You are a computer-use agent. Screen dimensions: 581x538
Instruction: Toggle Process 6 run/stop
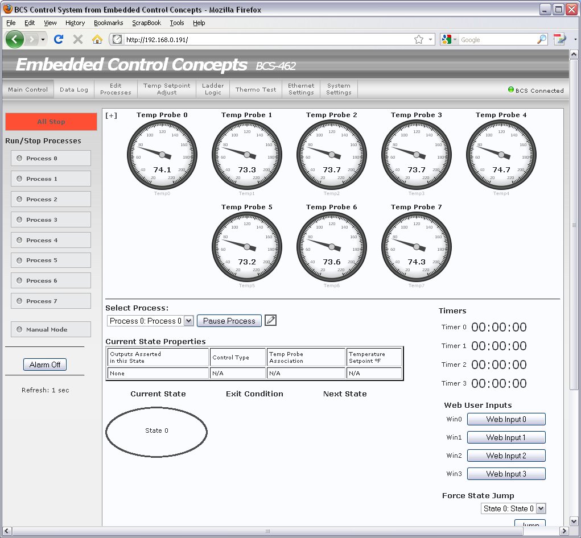pos(51,280)
